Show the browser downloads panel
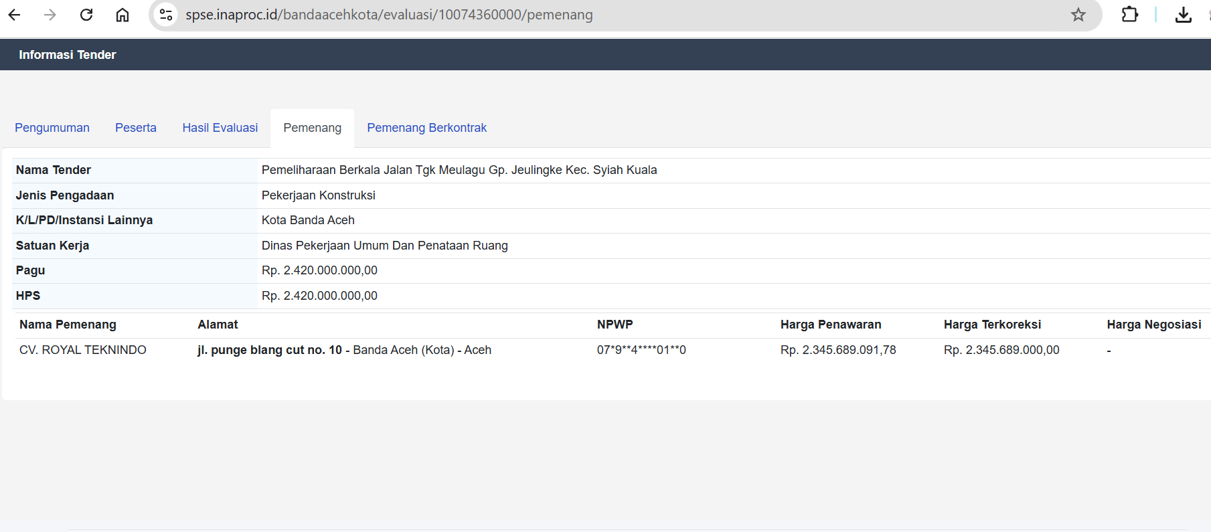Screen dimensions: 1211x532 pos(1183,15)
